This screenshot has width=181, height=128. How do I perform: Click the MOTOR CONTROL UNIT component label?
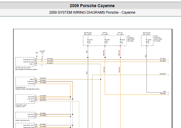click(26, 69)
